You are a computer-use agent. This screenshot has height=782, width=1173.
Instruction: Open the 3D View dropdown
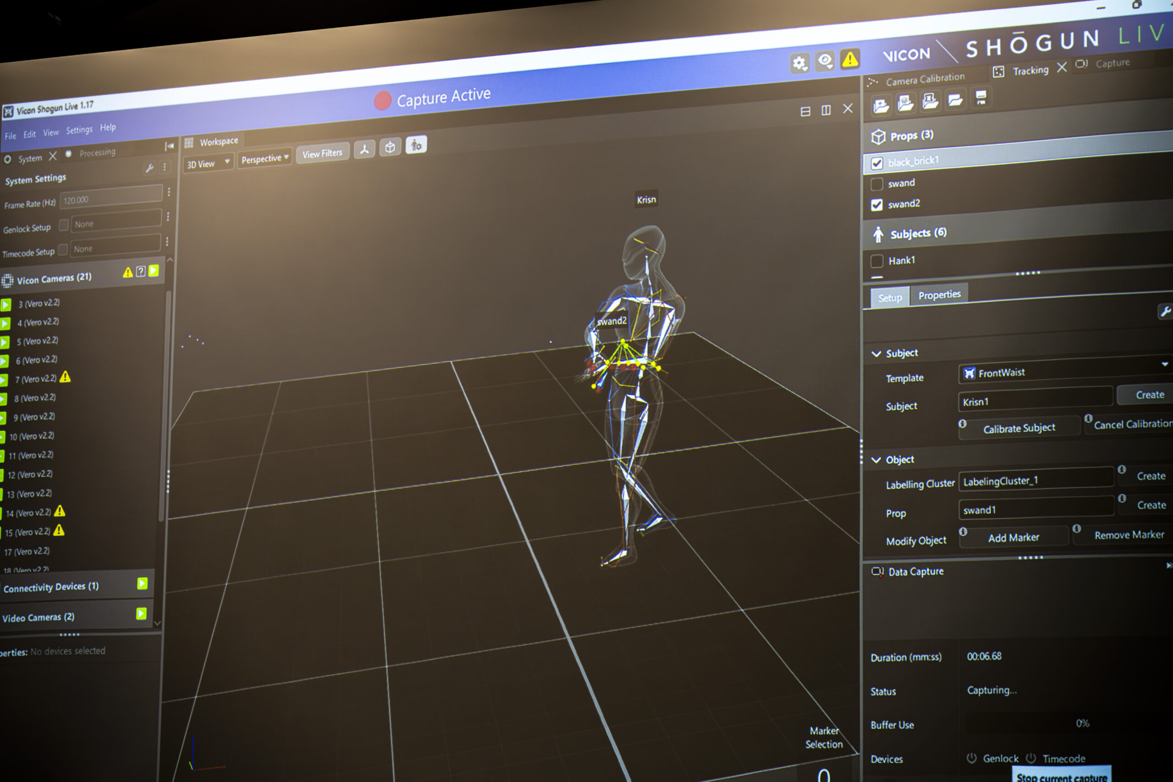point(208,163)
